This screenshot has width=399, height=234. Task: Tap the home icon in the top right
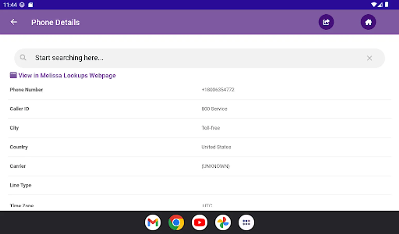click(x=368, y=22)
